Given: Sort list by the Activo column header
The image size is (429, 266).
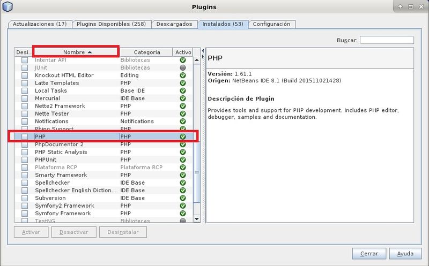Looking at the screenshot, I should coord(183,52).
